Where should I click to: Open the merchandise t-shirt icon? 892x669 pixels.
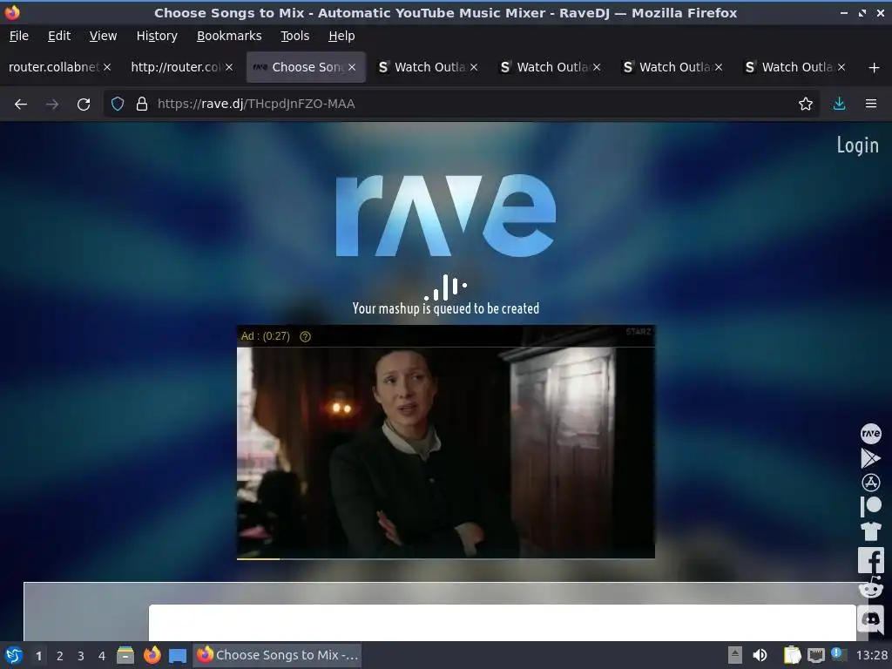870,530
